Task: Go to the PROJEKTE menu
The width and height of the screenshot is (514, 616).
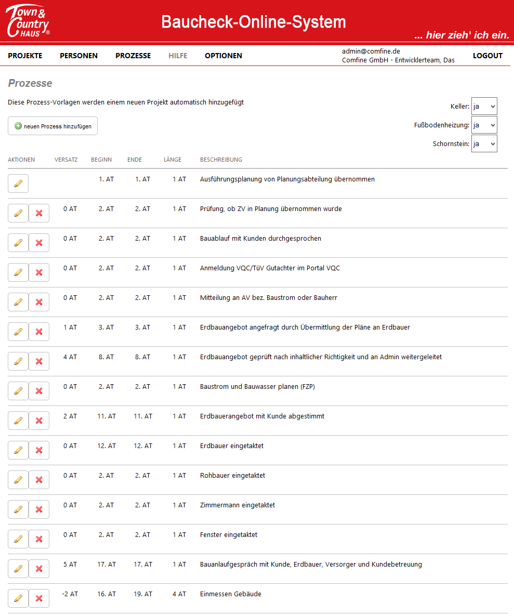Action: coord(25,56)
